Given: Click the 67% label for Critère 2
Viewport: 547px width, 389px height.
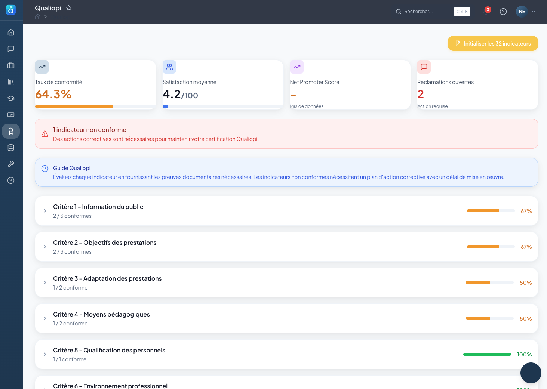Looking at the screenshot, I should [526, 247].
